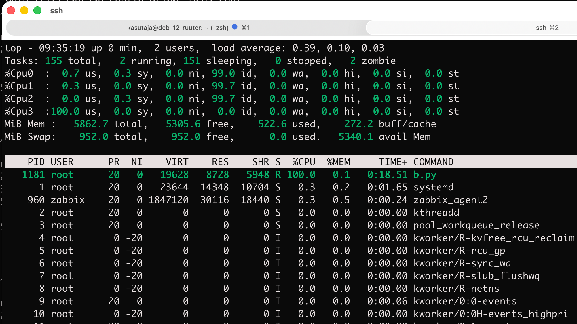Click the zabbix_agent2 process entry

click(451, 200)
